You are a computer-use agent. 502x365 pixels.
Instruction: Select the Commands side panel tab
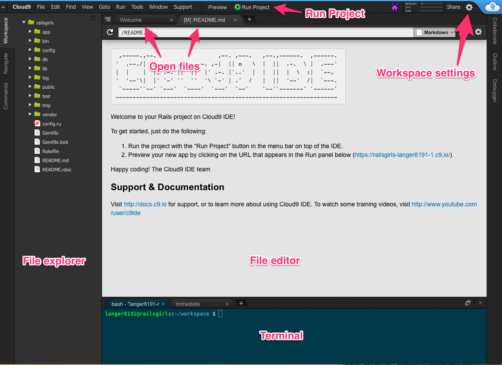click(5, 96)
